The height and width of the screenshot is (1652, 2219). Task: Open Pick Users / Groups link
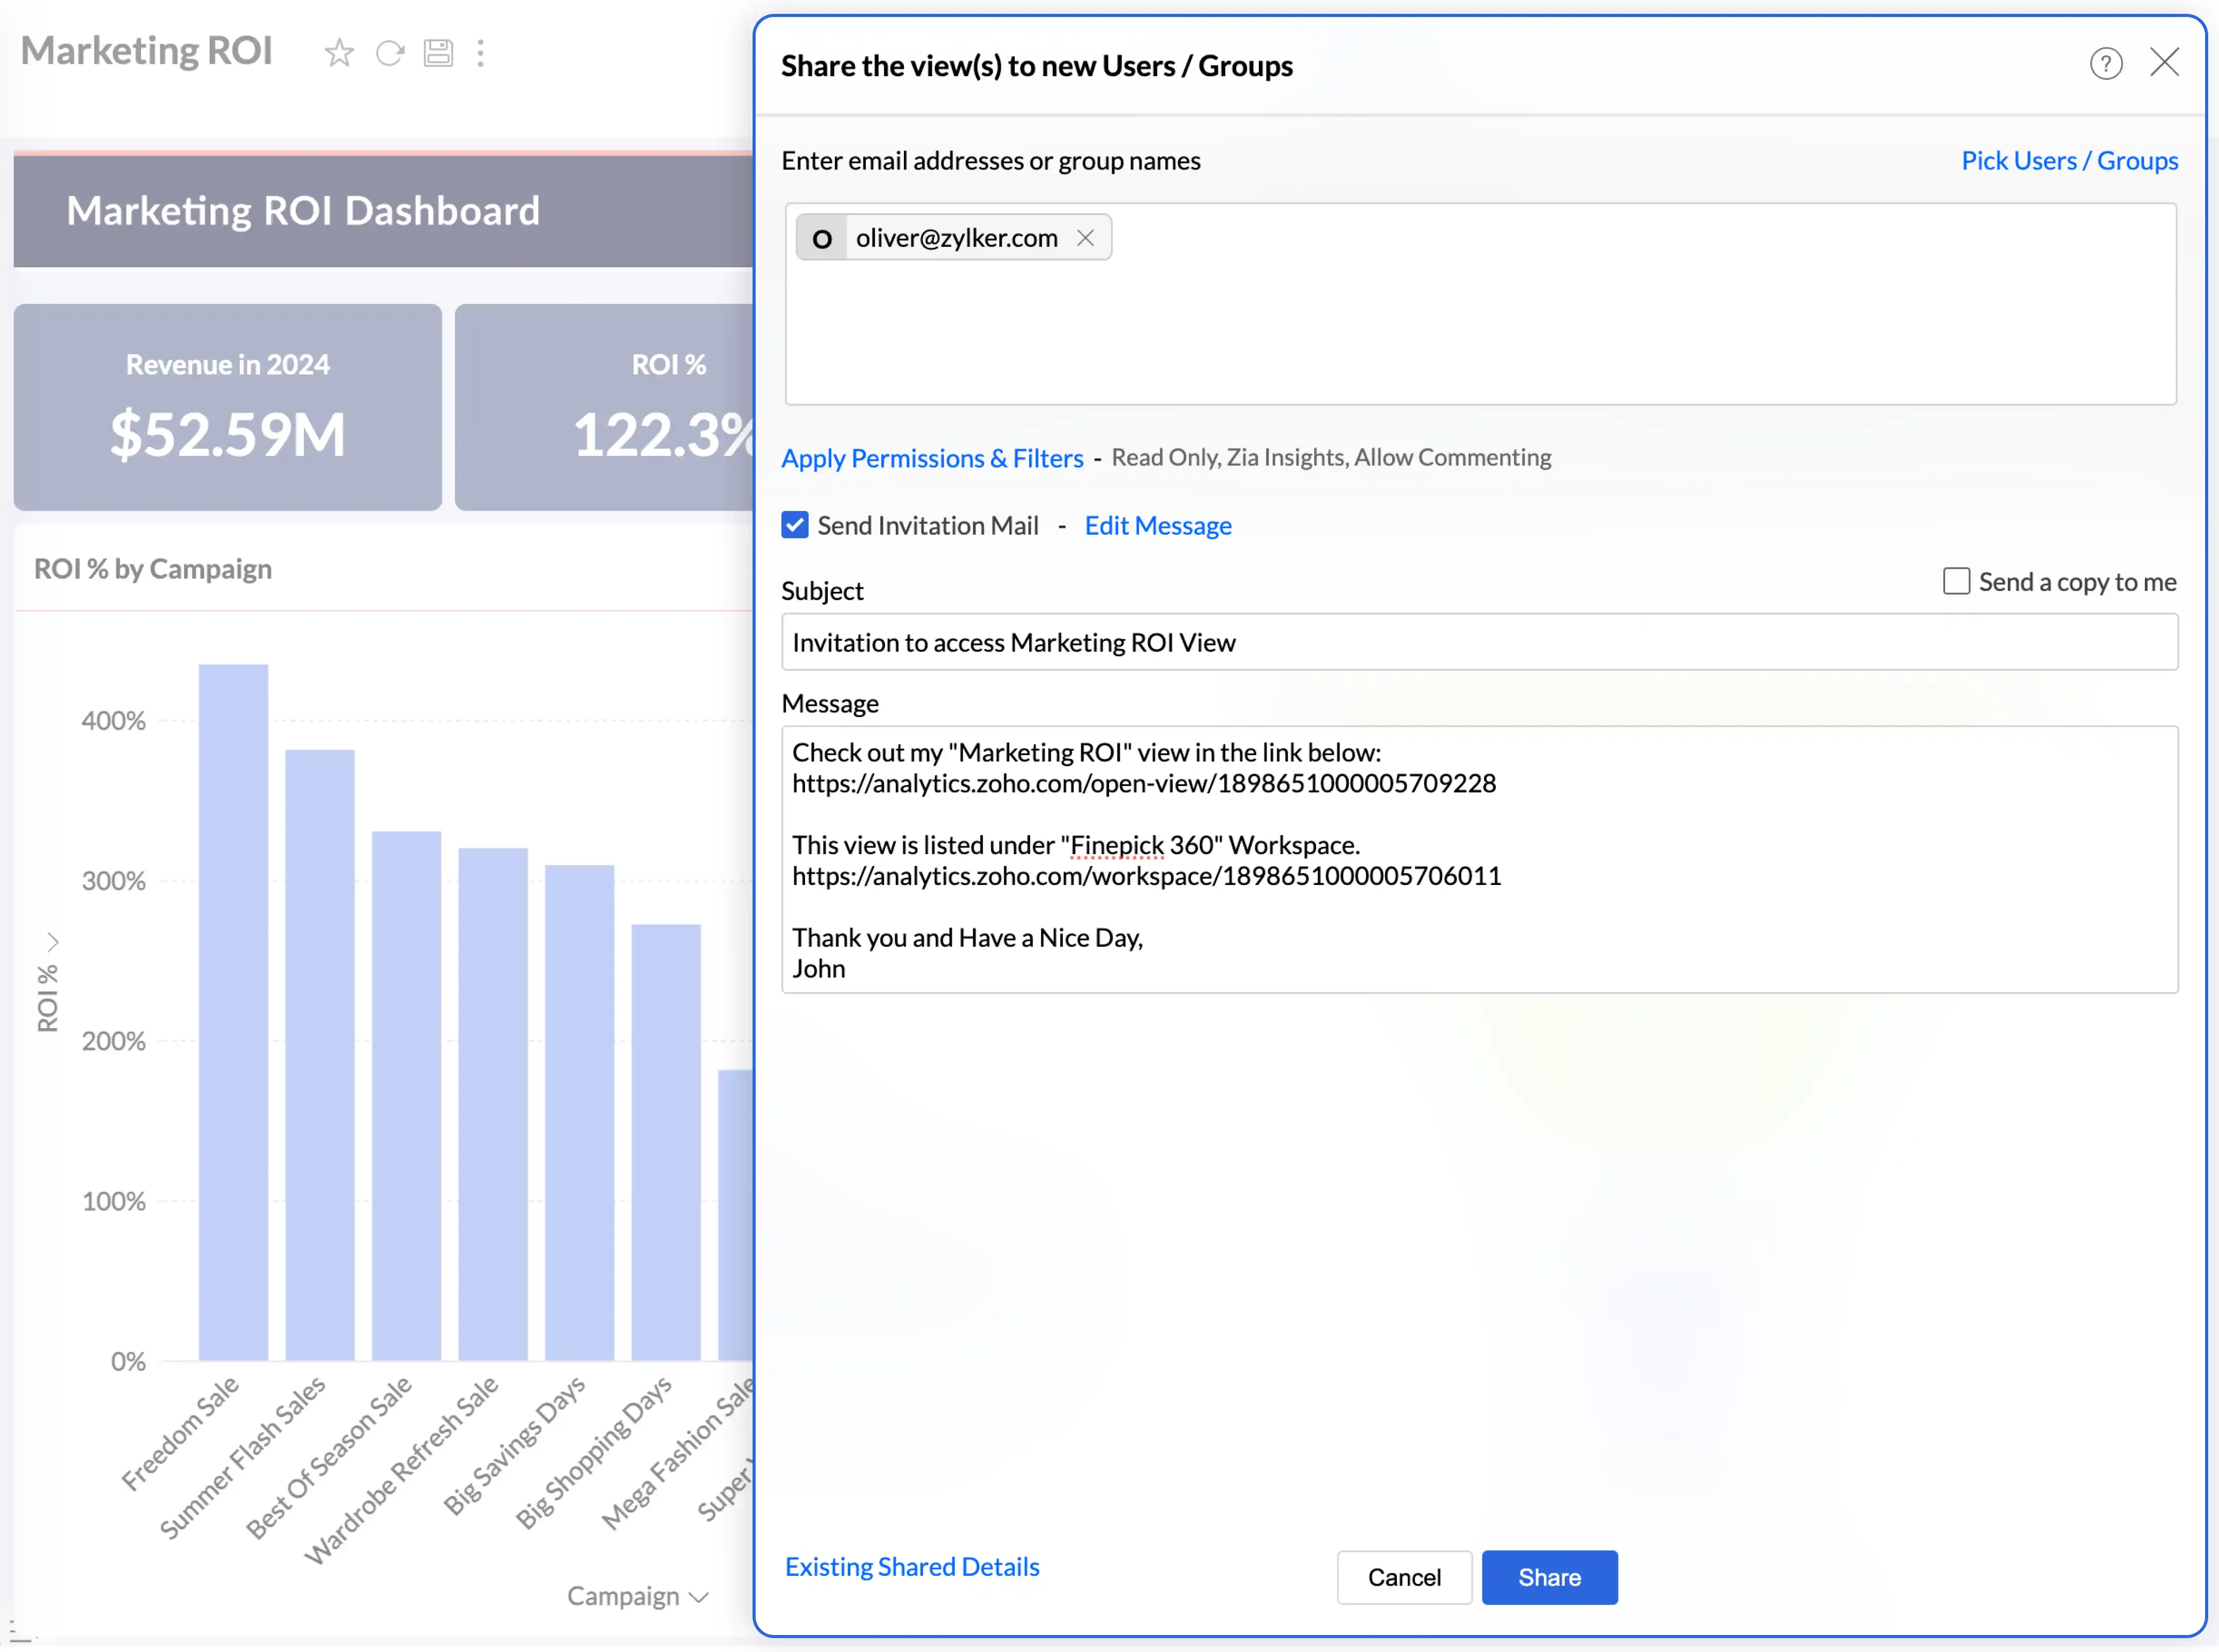2069,160
